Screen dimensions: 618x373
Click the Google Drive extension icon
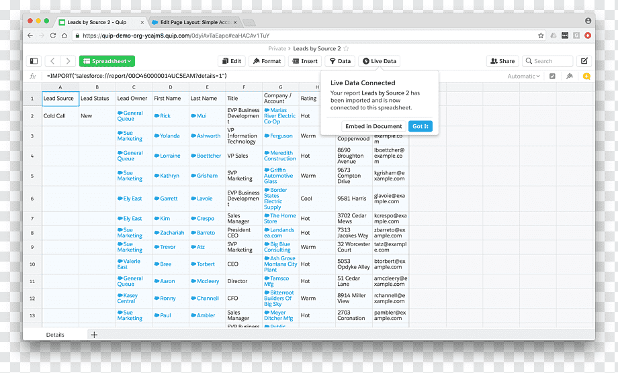pos(554,36)
